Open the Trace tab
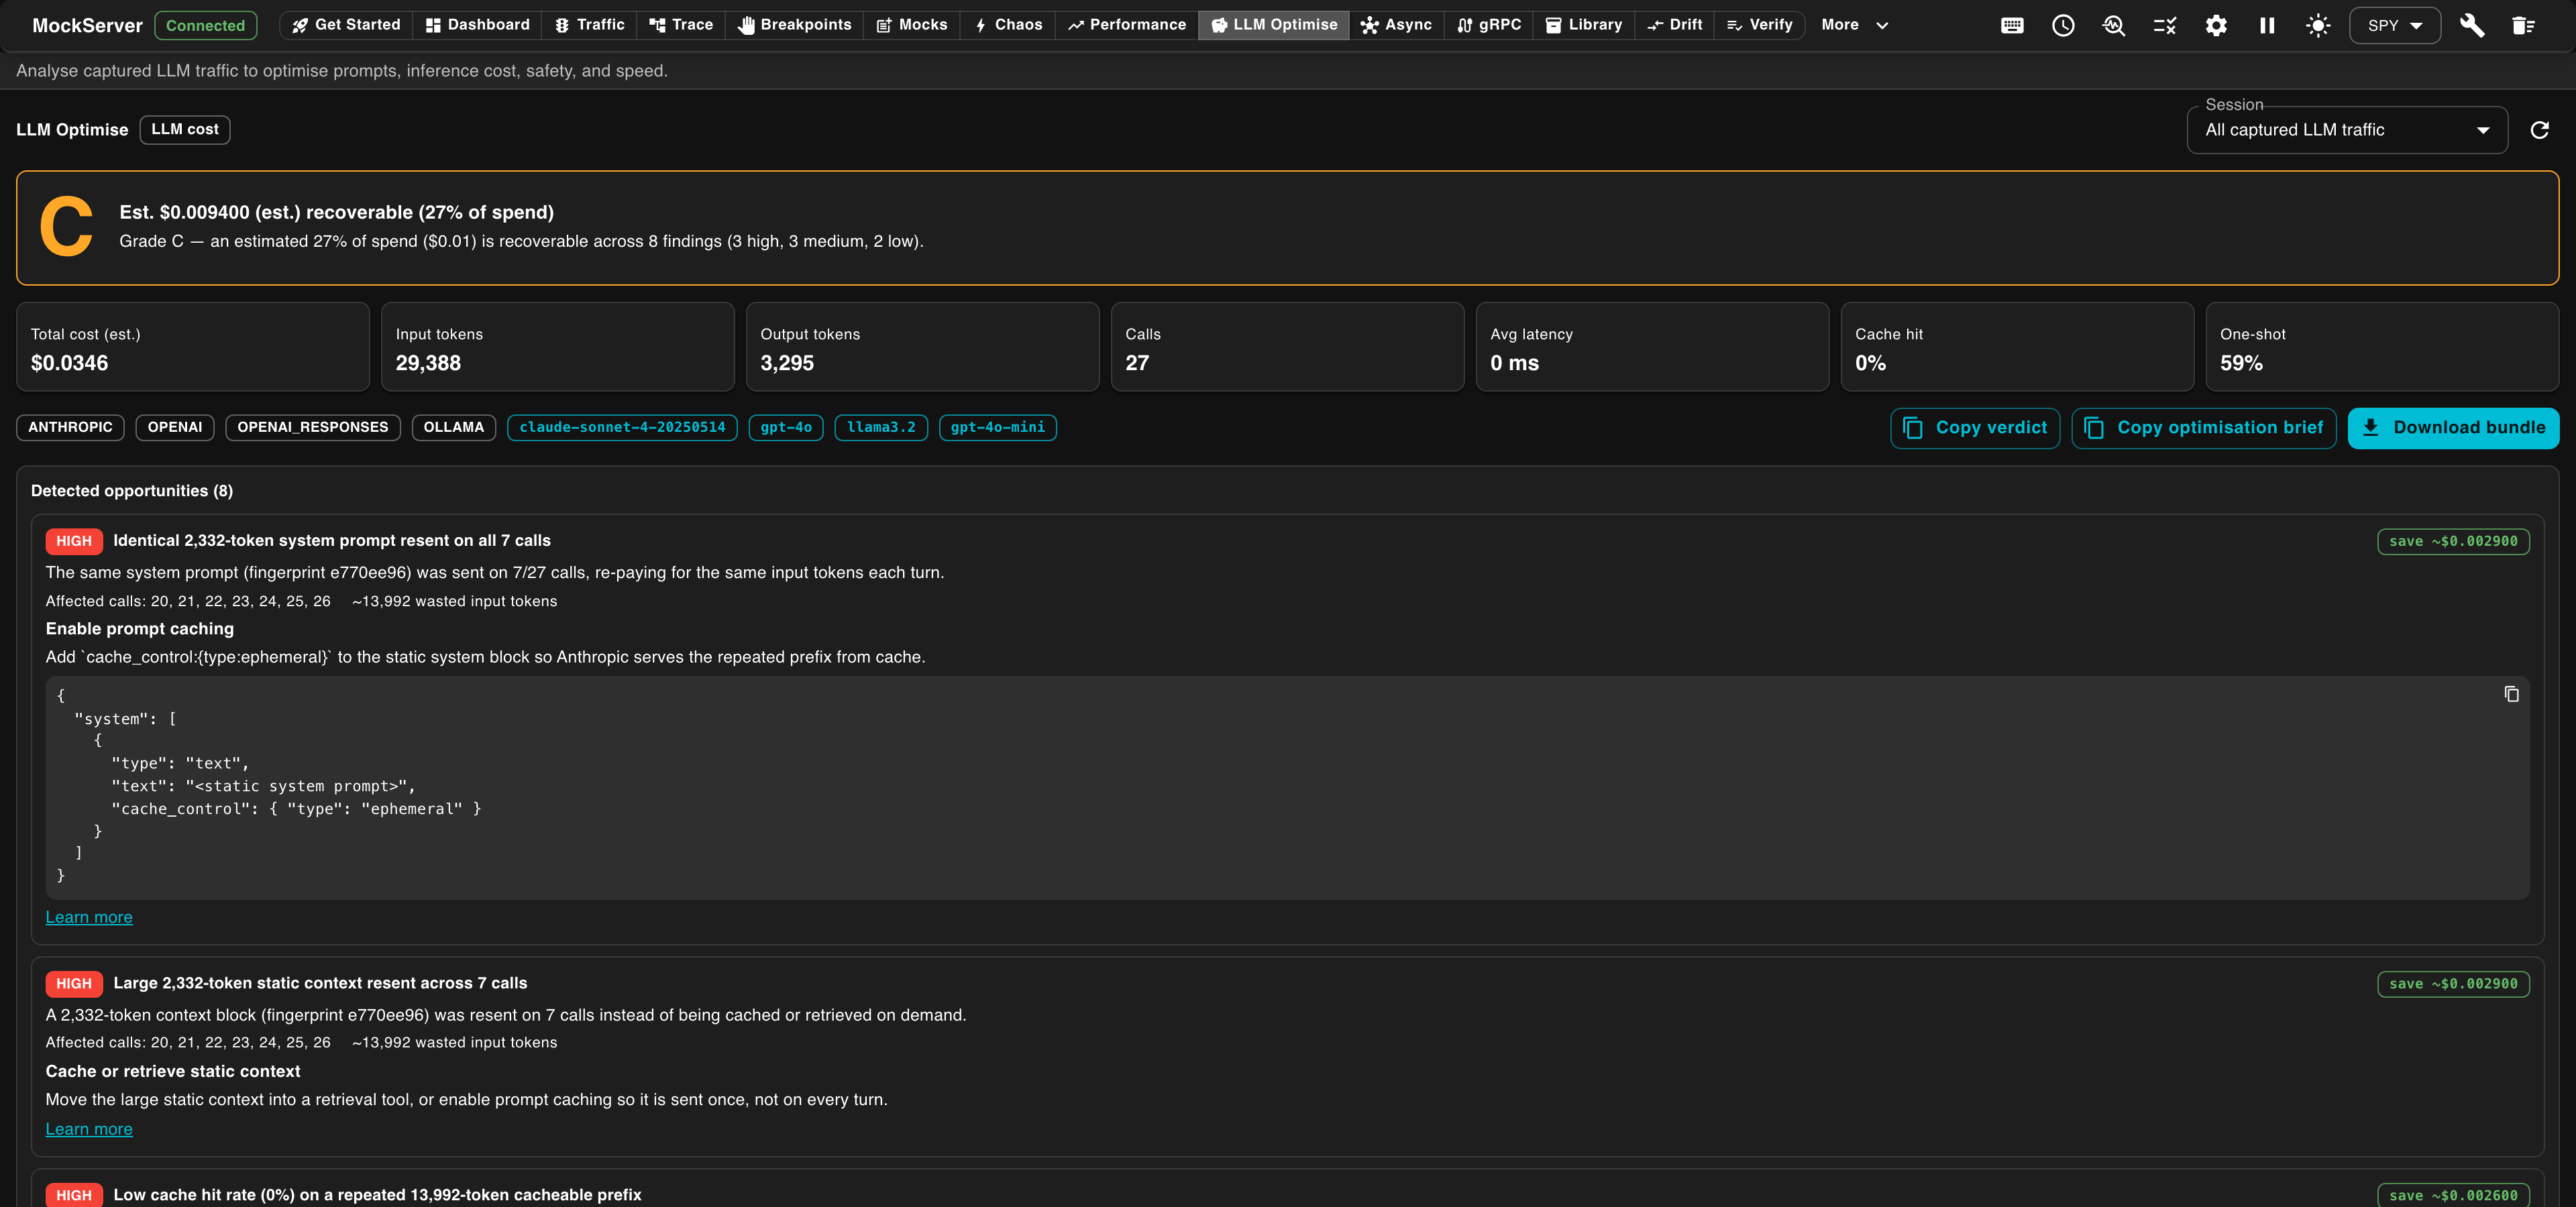This screenshot has height=1207, width=2576. click(x=681, y=25)
